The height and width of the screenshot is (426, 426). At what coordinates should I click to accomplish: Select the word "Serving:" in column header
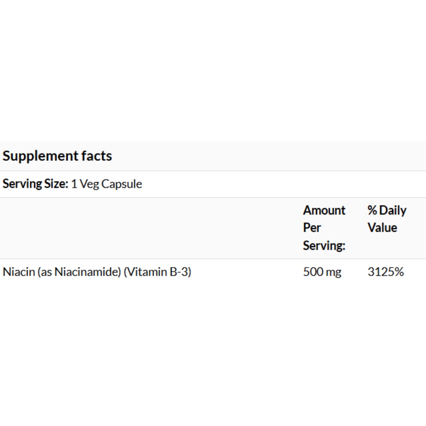[324, 246]
